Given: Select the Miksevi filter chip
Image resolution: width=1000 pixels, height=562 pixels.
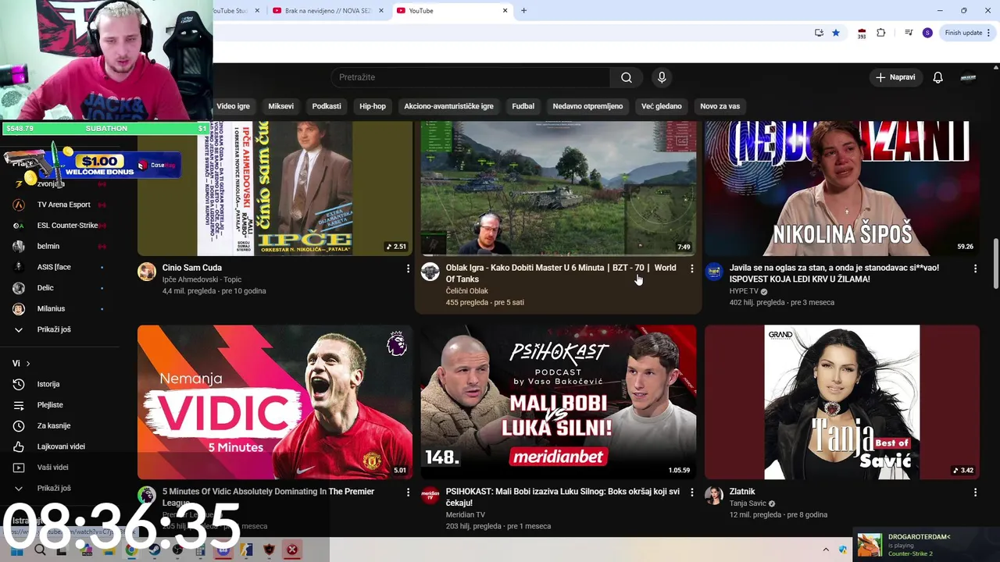Looking at the screenshot, I should 280,106.
